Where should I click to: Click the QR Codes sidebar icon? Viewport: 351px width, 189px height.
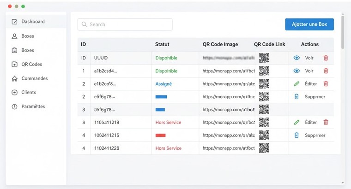pyautogui.click(x=14, y=65)
